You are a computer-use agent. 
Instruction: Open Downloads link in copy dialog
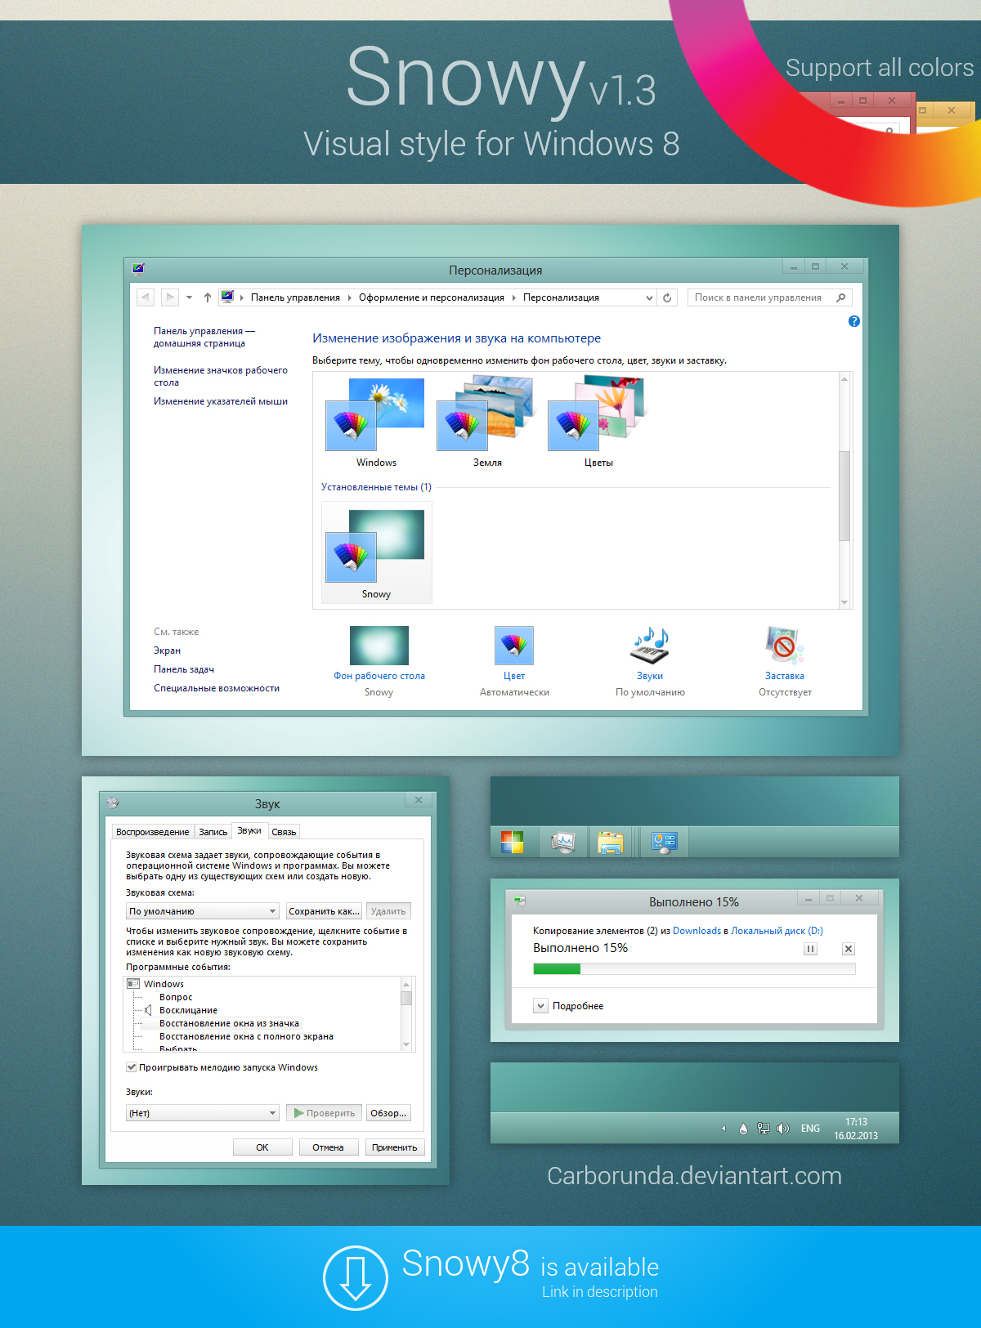tap(697, 931)
